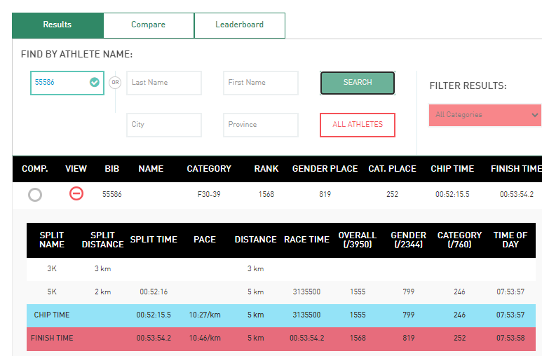Click the RANK column header
Viewport: 542px width, 356px height.
tap(266, 169)
